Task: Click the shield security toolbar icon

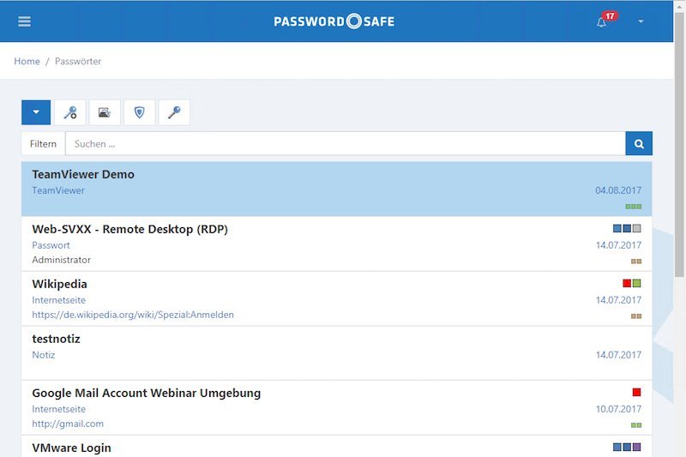Action: [x=140, y=112]
